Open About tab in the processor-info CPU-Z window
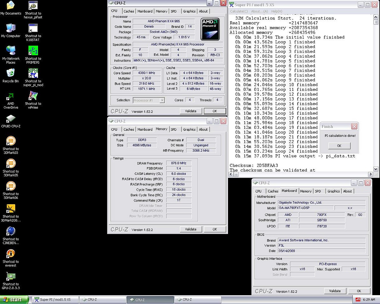380x304 pixels. 203,11
